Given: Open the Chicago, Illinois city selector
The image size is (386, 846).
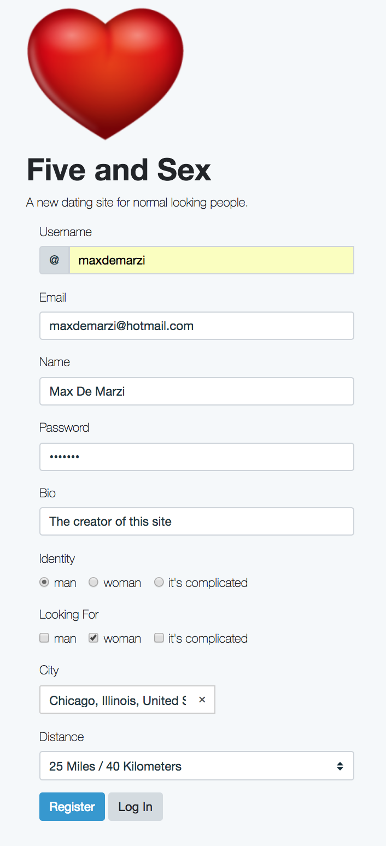Looking at the screenshot, I should coord(118,700).
